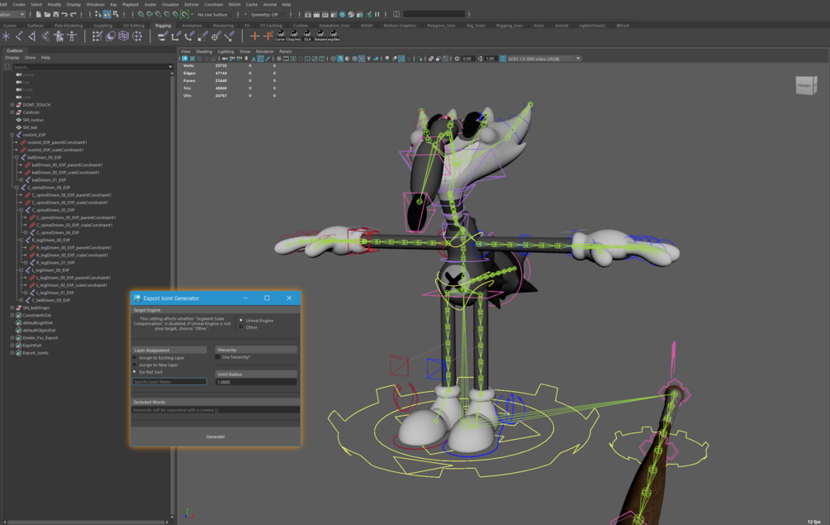Open the ACES 1.0 SDR-video view transform dropdown

click(x=544, y=58)
